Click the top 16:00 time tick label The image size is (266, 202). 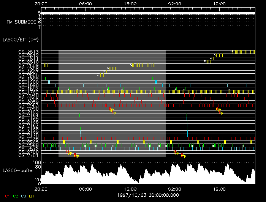(x=130, y=4)
